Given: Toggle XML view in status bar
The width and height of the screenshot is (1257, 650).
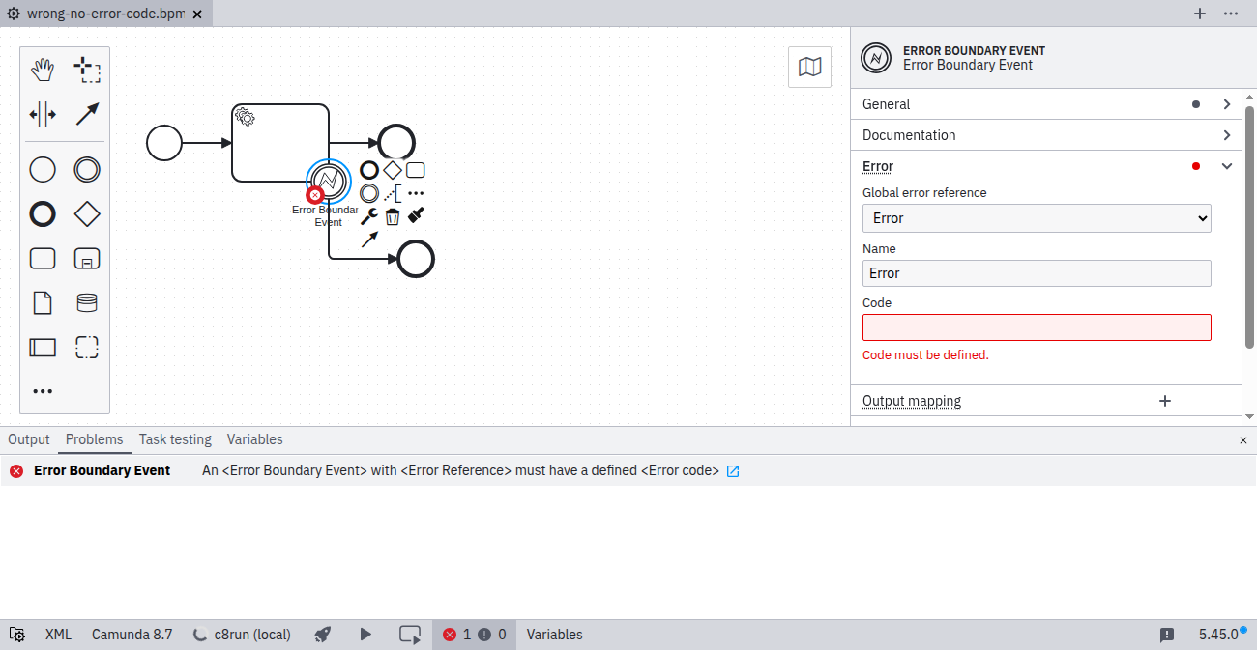Looking at the screenshot, I should coord(58,635).
